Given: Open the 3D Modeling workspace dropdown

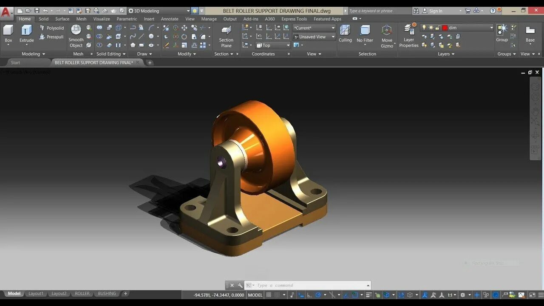Looking at the screenshot, I should (x=159, y=11).
